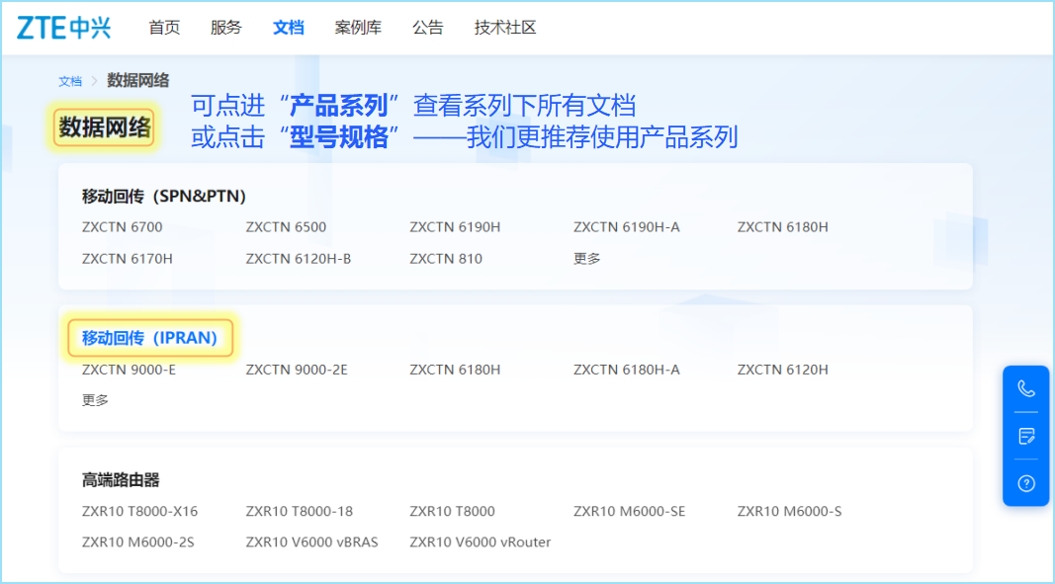Select the 文档 navigation tab
The image size is (1055, 584).
tap(288, 28)
